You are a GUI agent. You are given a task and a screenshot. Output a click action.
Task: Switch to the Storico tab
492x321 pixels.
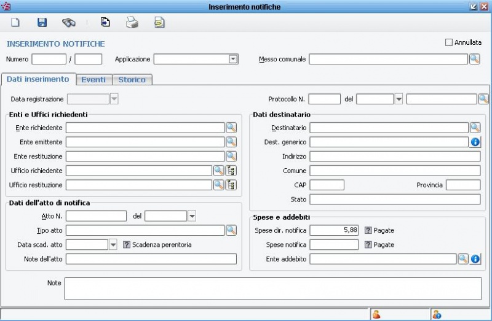[x=132, y=80]
